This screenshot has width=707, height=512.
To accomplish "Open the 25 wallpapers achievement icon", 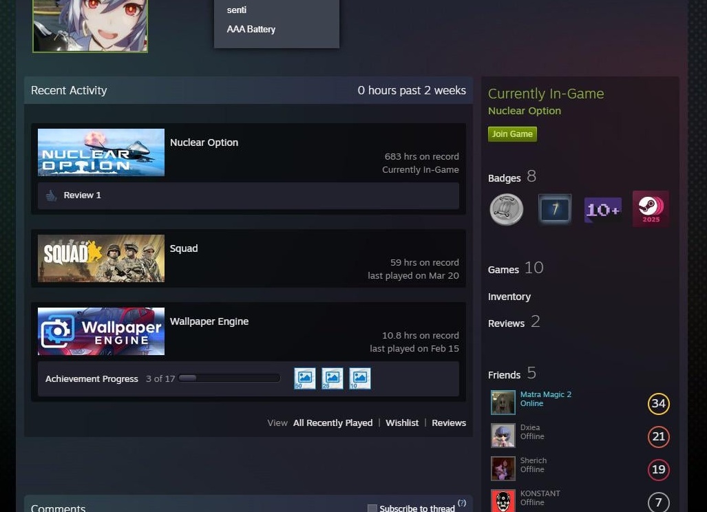I will (x=333, y=378).
